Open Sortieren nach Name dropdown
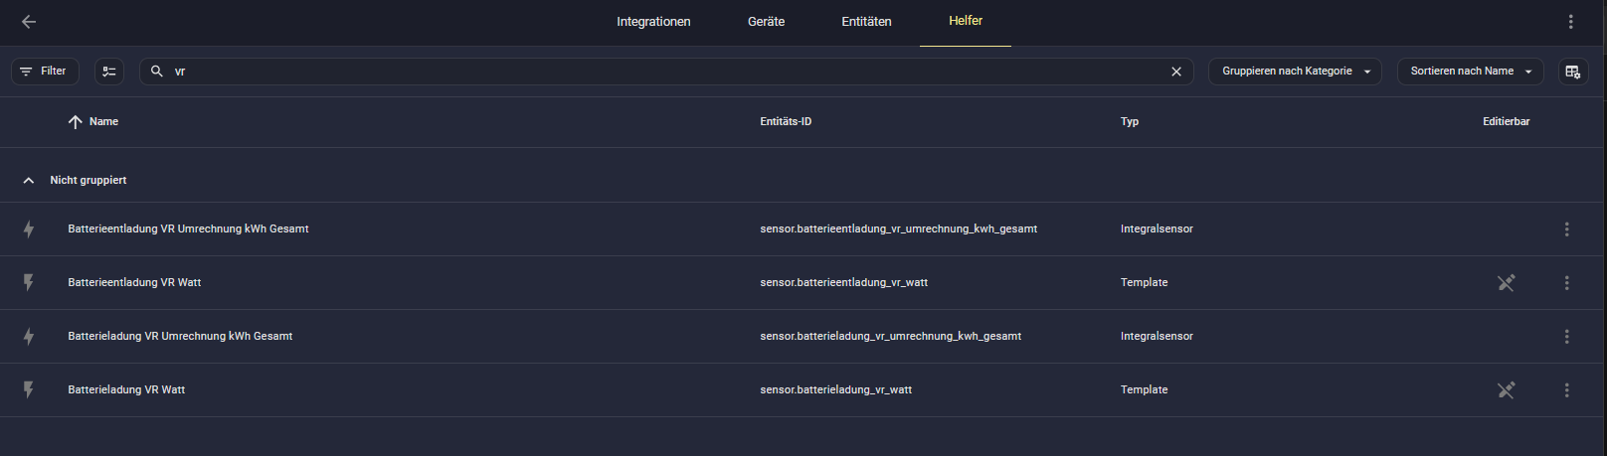The width and height of the screenshot is (1607, 456). point(1470,72)
